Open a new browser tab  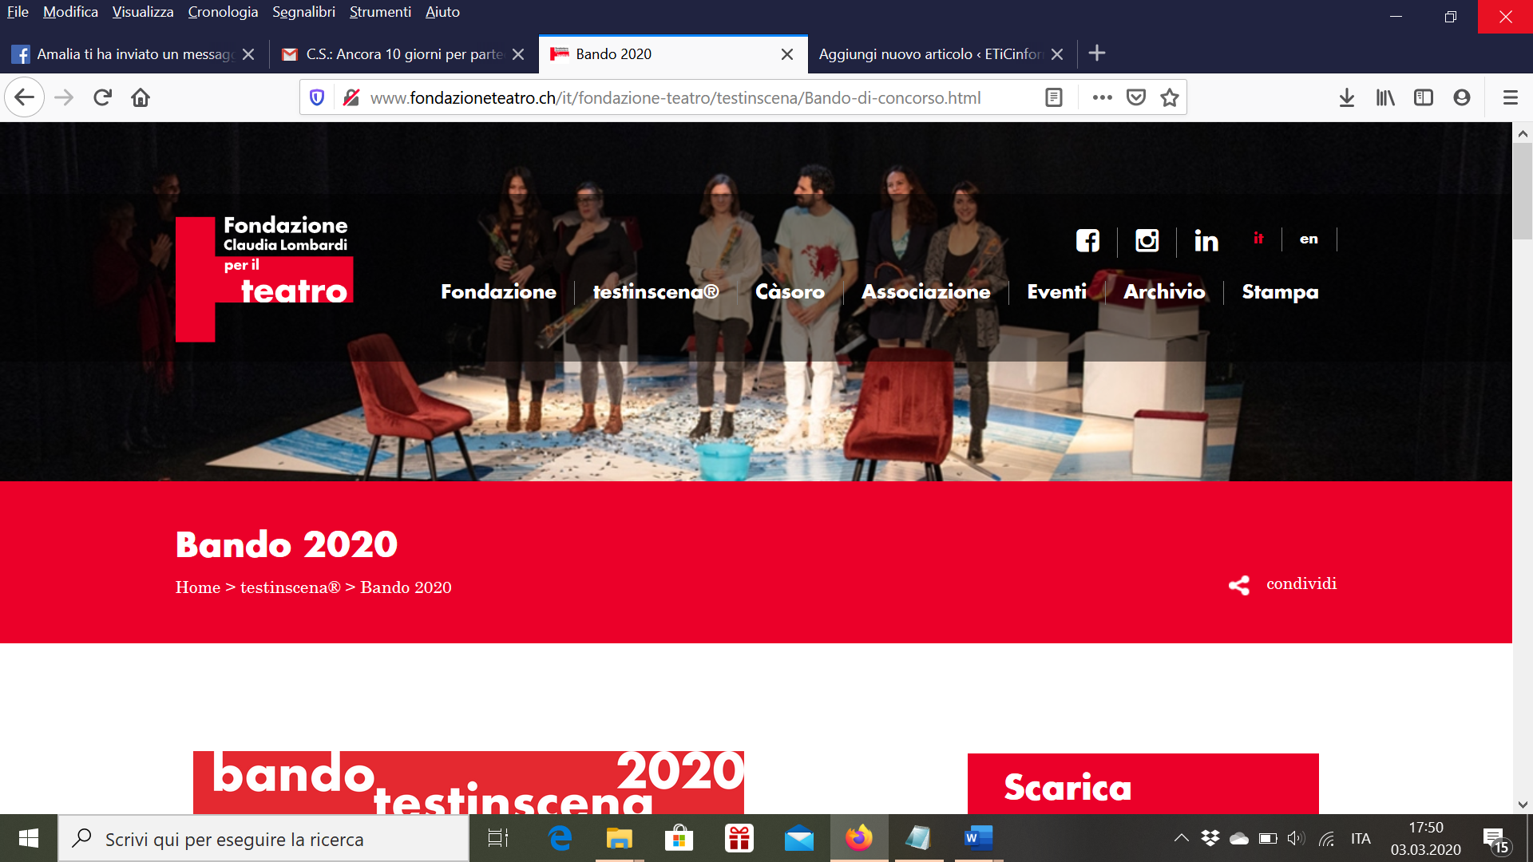[1097, 53]
